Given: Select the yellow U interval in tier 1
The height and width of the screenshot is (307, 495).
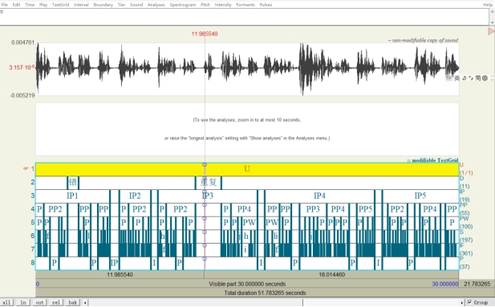Looking at the screenshot, I should [x=247, y=169].
